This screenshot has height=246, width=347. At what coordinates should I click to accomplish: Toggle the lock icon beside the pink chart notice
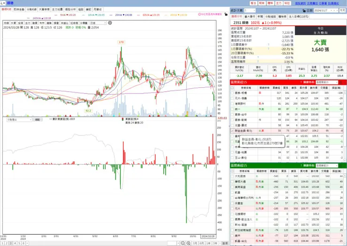(226, 14)
